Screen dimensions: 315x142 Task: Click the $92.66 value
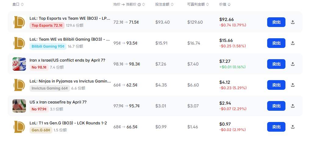pyautogui.click(x=226, y=20)
